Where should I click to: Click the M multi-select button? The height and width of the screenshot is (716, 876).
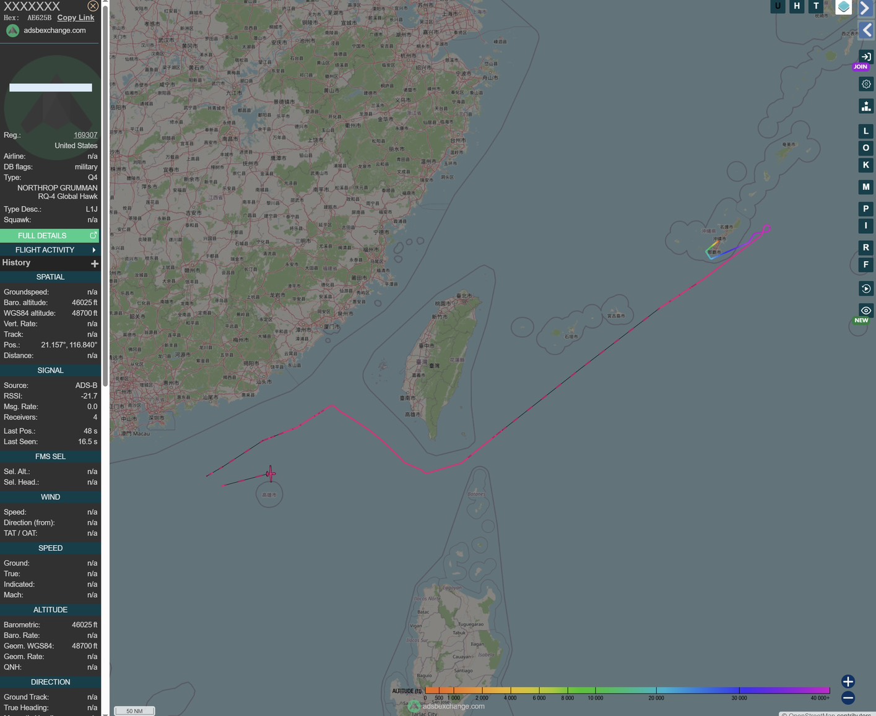865,187
